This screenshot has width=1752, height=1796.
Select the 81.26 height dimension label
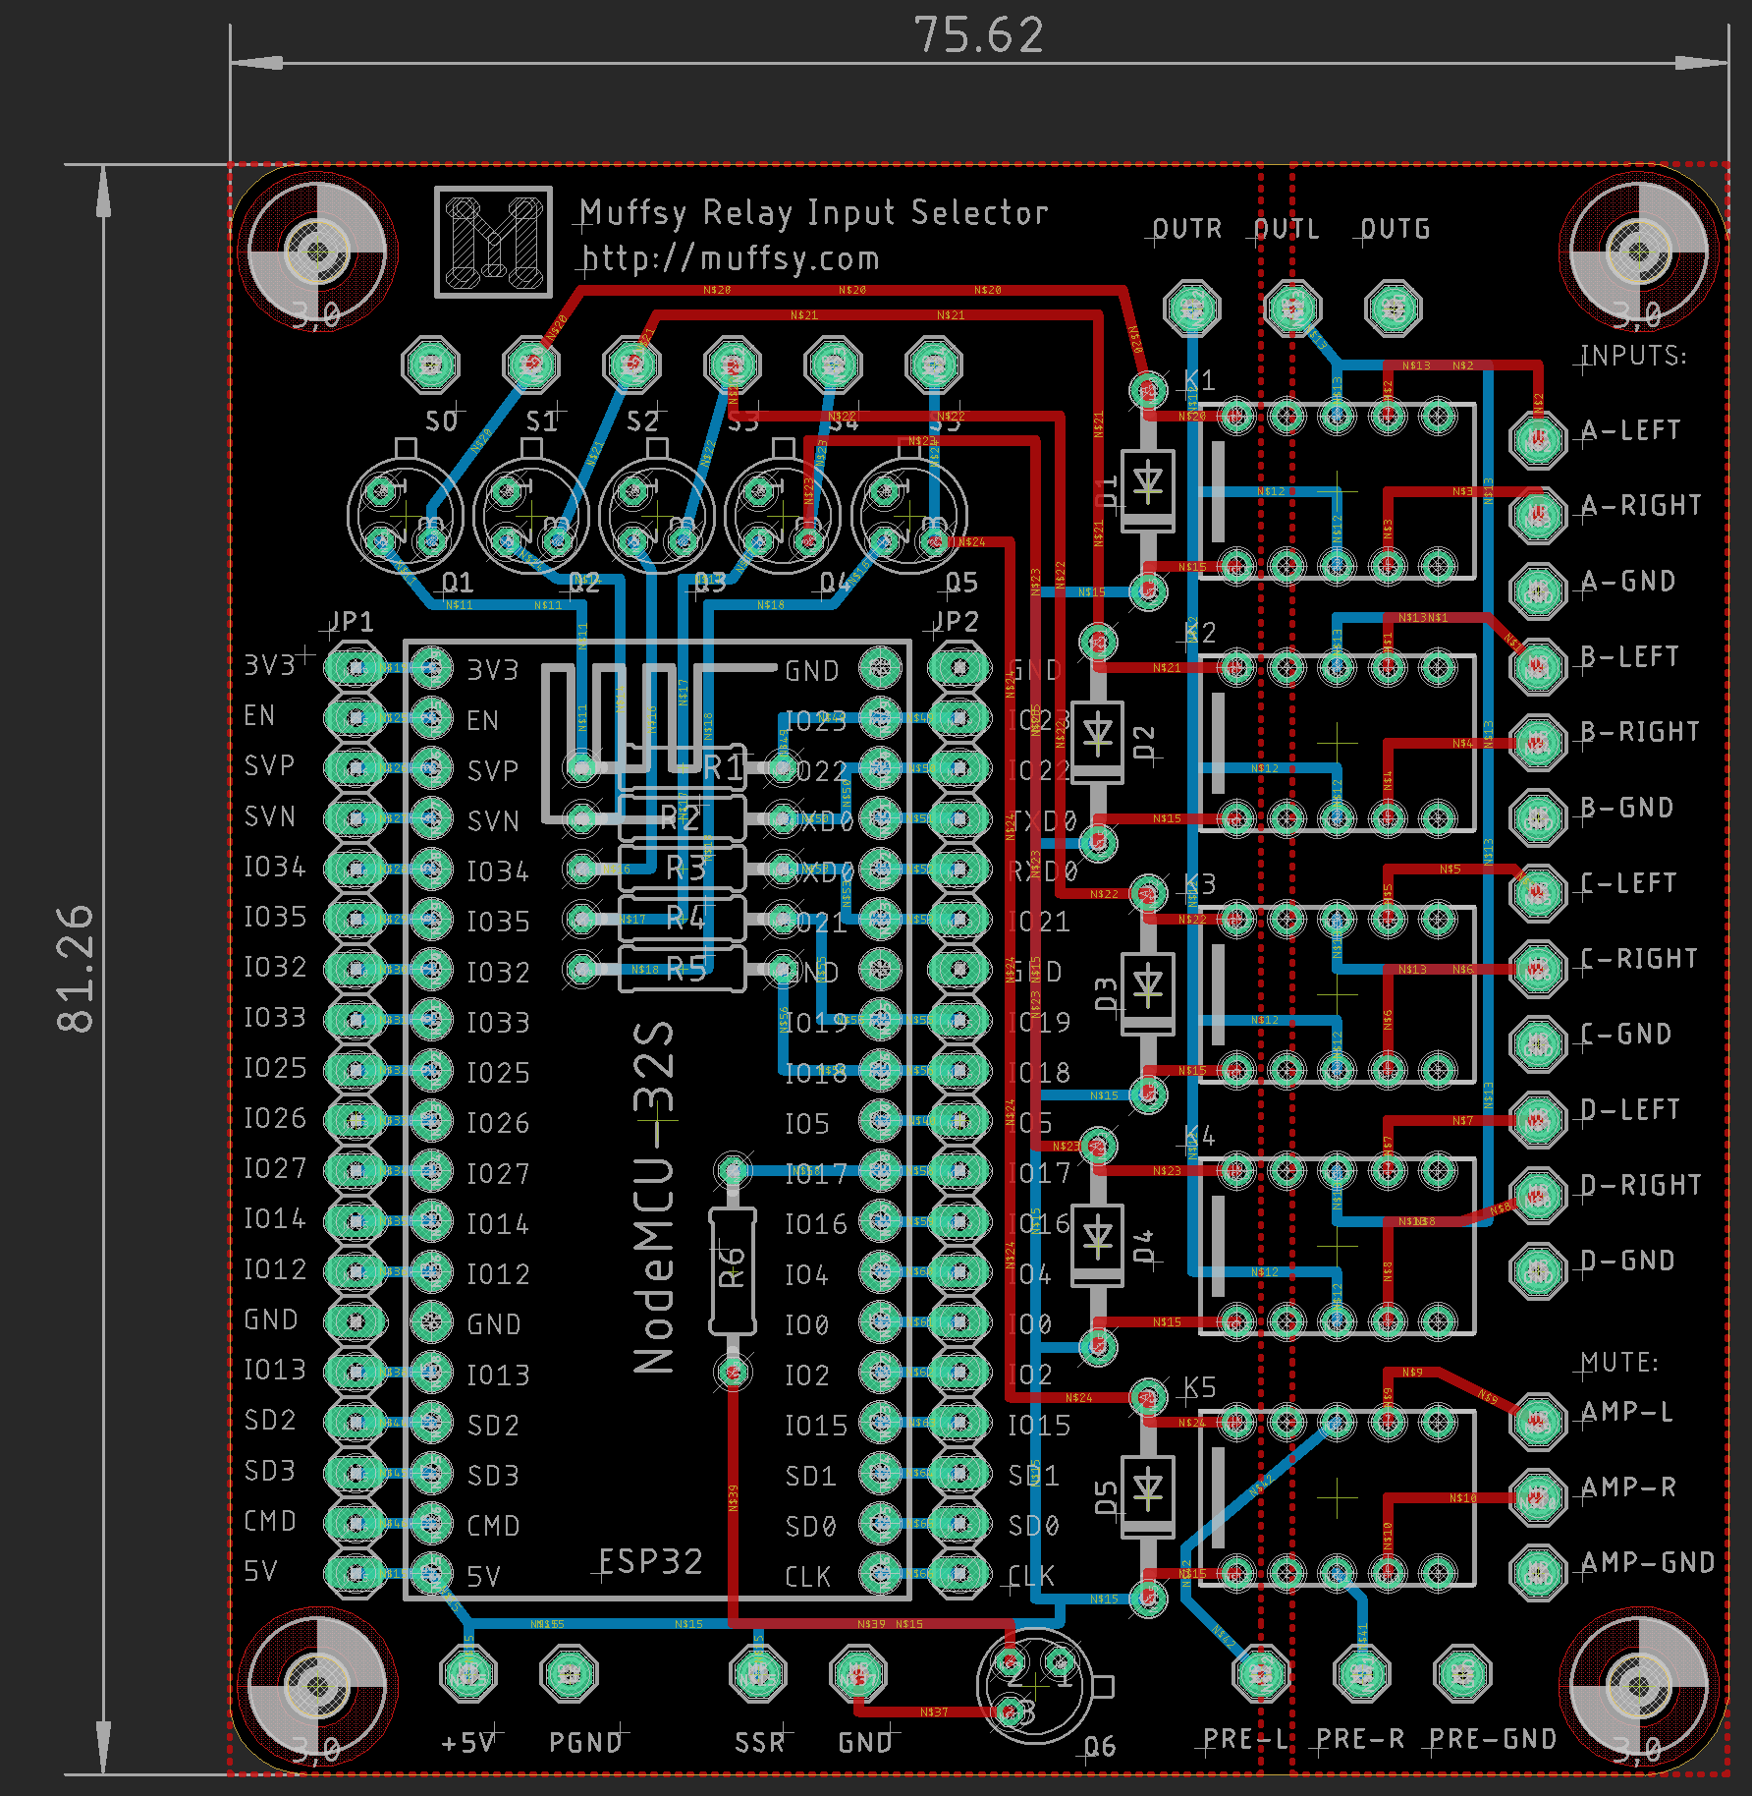76,968
